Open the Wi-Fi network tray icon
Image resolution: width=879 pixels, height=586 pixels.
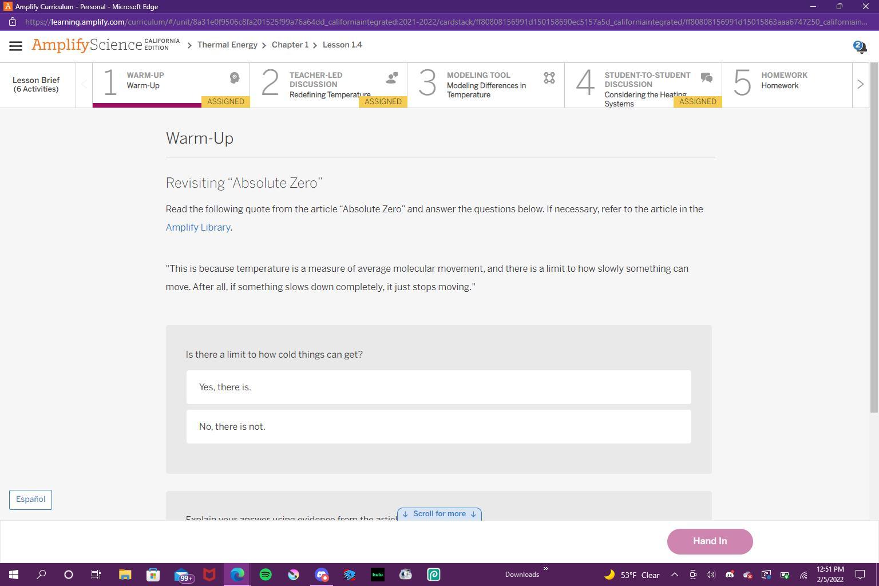click(803, 575)
